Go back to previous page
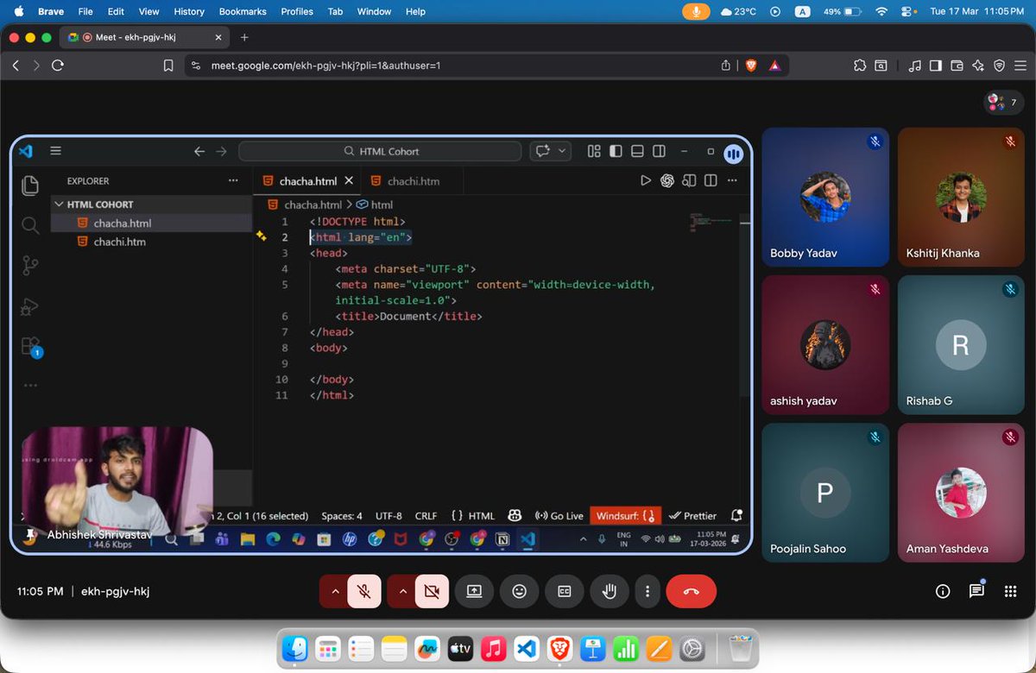 pyautogui.click(x=16, y=66)
